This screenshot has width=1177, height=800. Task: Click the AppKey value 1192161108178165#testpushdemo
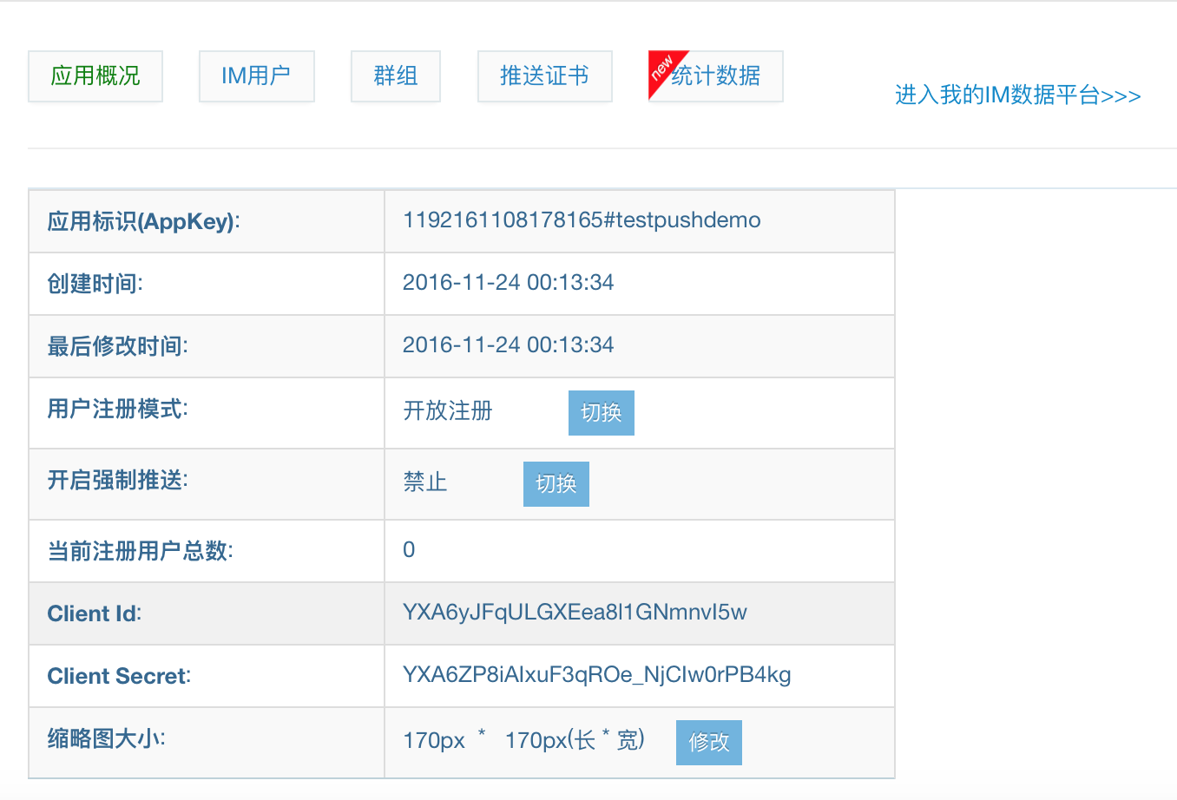tap(582, 220)
